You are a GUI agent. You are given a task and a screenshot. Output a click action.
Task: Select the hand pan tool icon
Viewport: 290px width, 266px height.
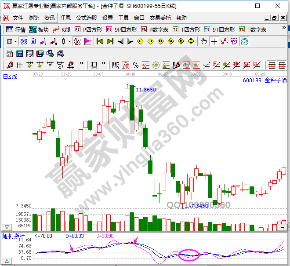point(203,41)
